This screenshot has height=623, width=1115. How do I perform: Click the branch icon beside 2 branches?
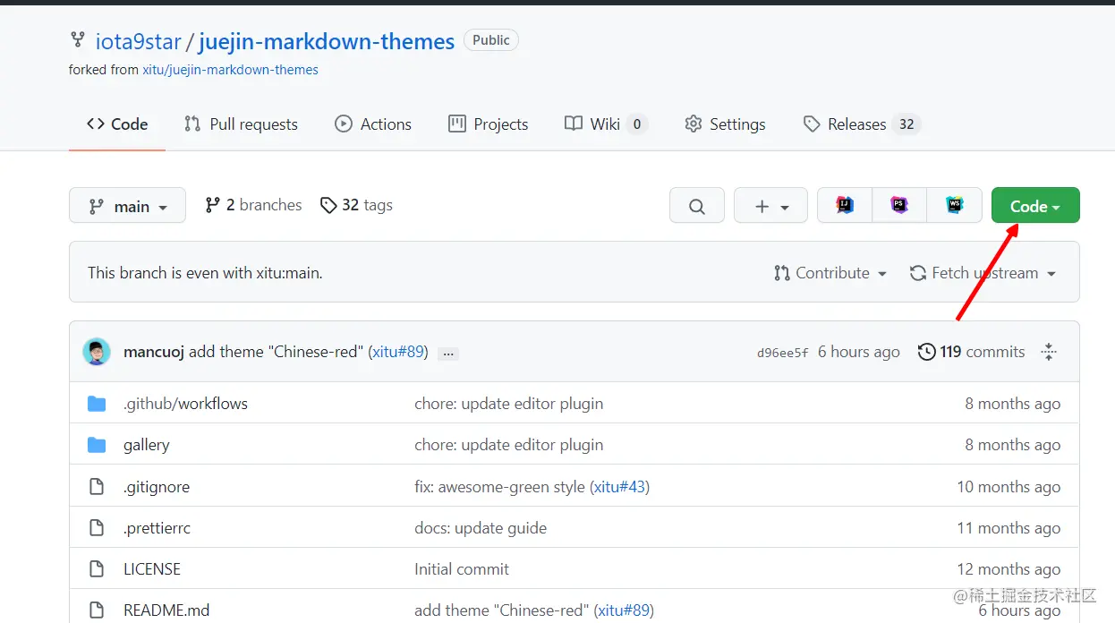[x=212, y=205]
